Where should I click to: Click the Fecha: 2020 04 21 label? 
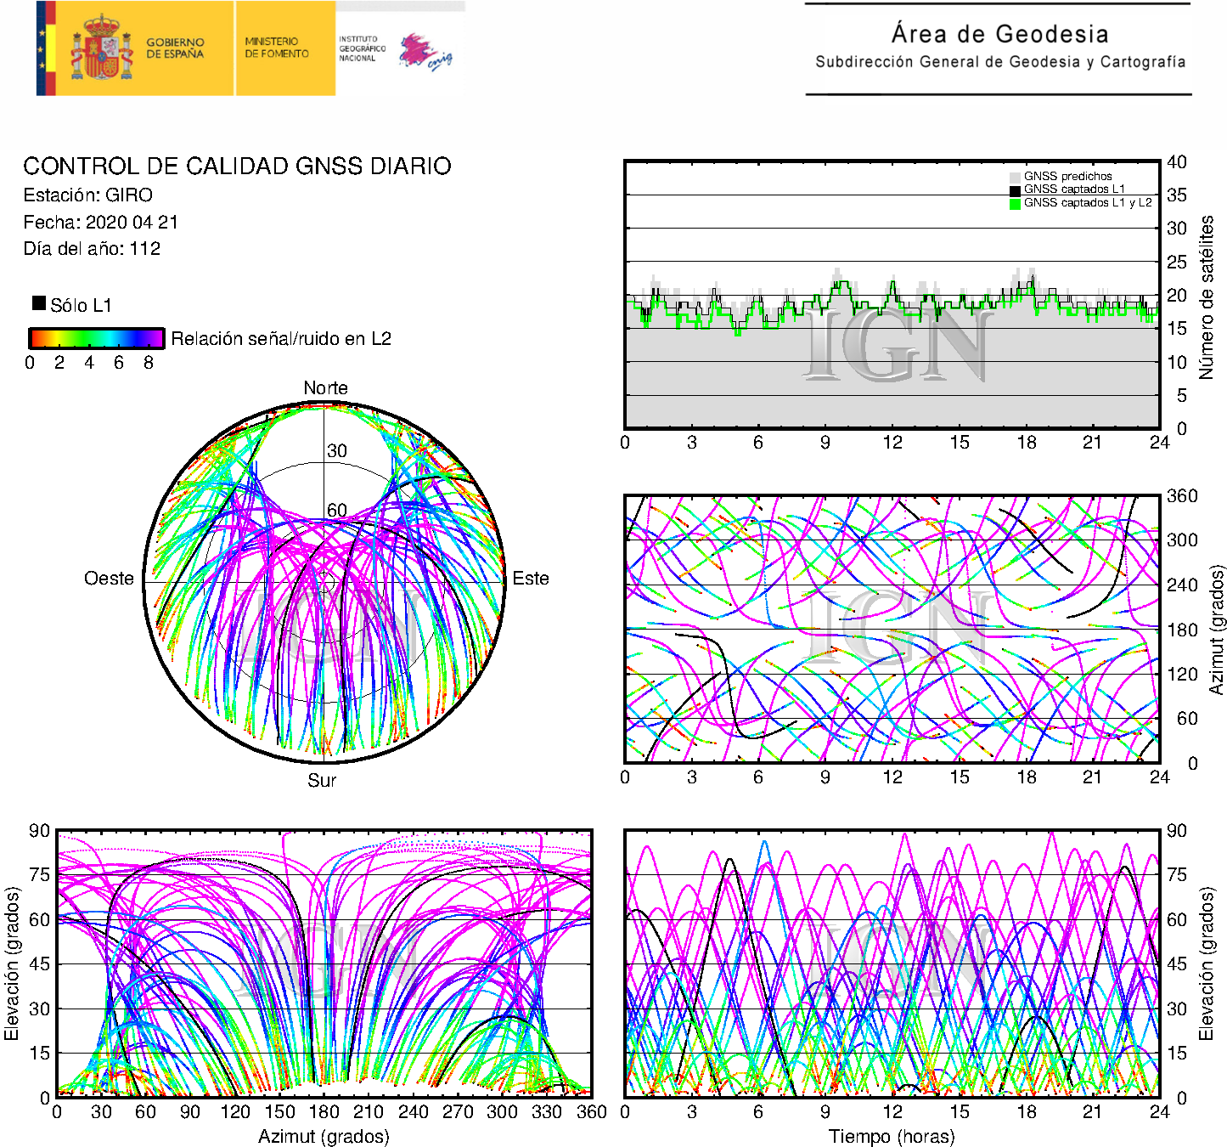tap(100, 223)
